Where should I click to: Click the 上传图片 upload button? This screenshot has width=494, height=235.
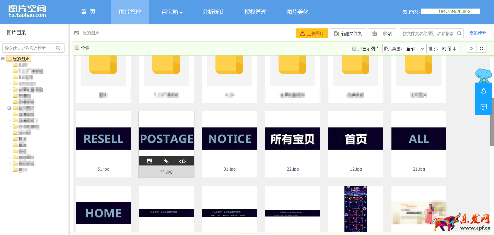(312, 33)
